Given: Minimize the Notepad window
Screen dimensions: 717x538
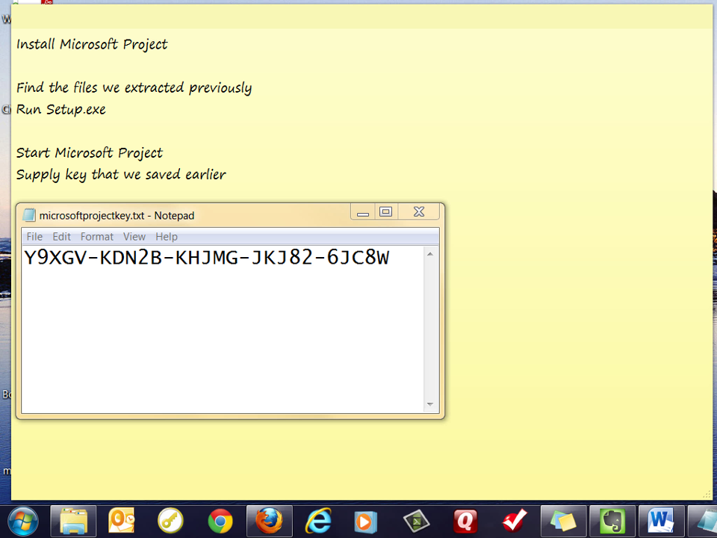Looking at the screenshot, I should [x=363, y=212].
